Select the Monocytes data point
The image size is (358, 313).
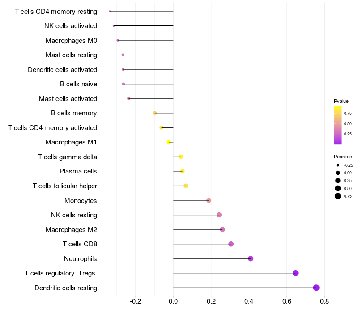(x=209, y=200)
